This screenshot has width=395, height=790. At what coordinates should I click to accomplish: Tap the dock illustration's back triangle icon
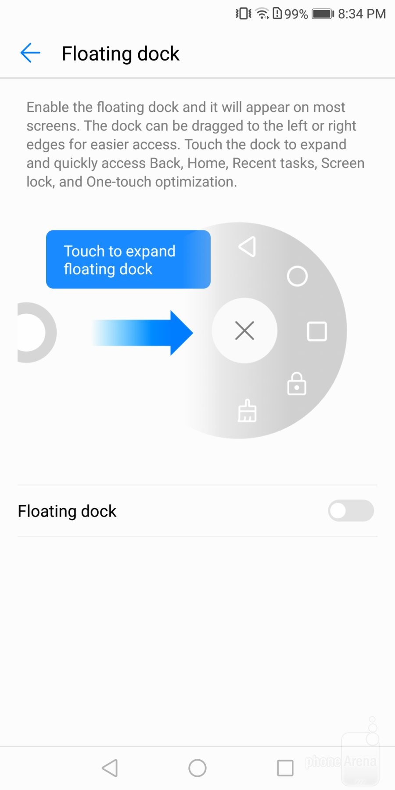pyautogui.click(x=247, y=247)
